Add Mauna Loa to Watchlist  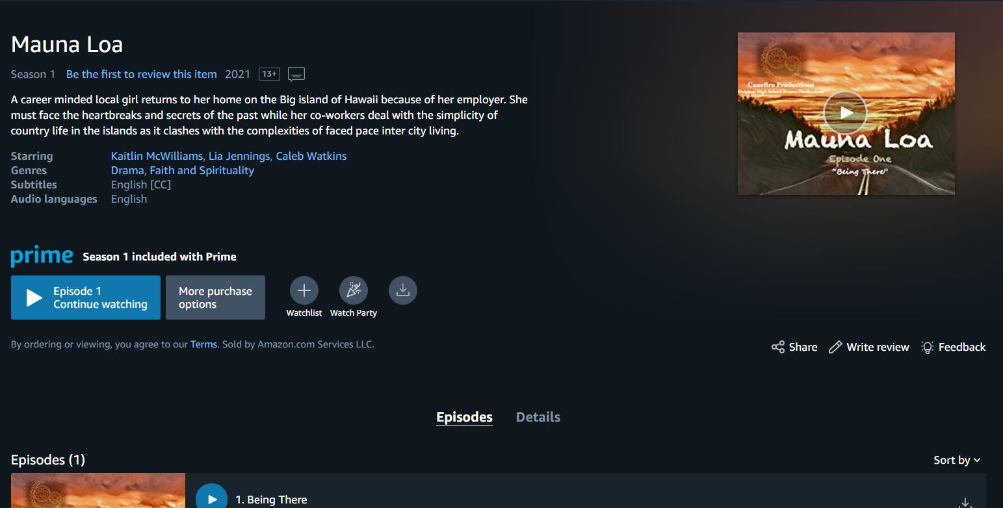click(x=304, y=290)
